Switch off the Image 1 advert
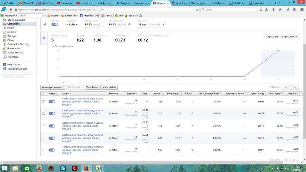 pyautogui.click(x=52, y=150)
